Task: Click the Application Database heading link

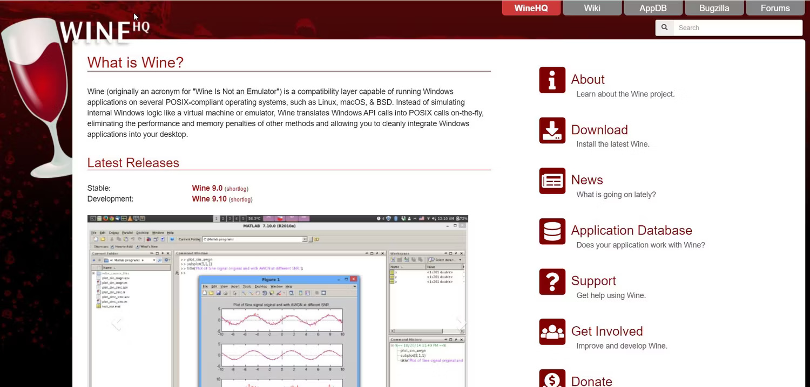Action: click(x=631, y=231)
